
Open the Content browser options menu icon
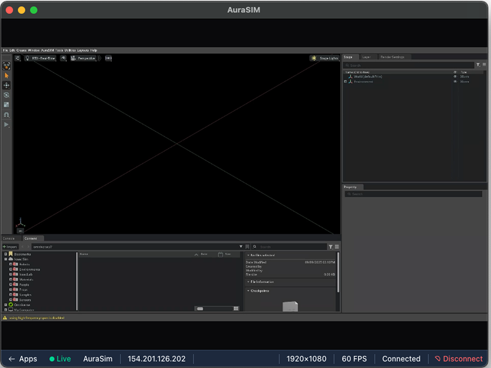337,247
